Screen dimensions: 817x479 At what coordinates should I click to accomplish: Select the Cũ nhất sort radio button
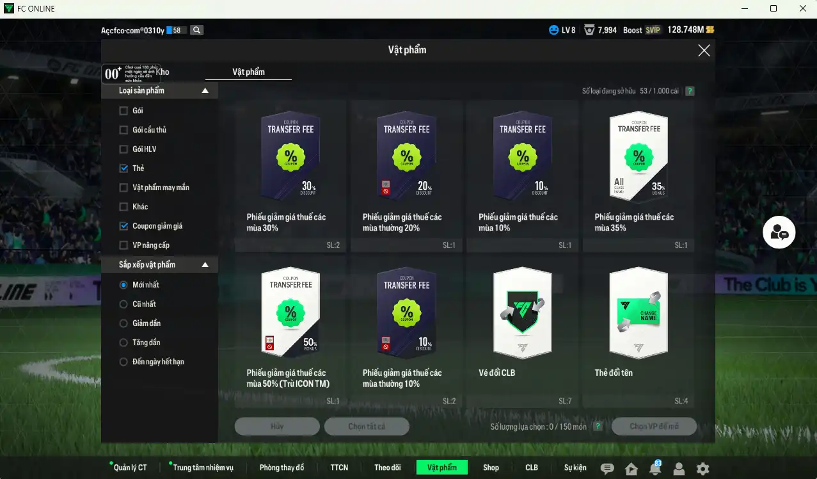(x=123, y=304)
